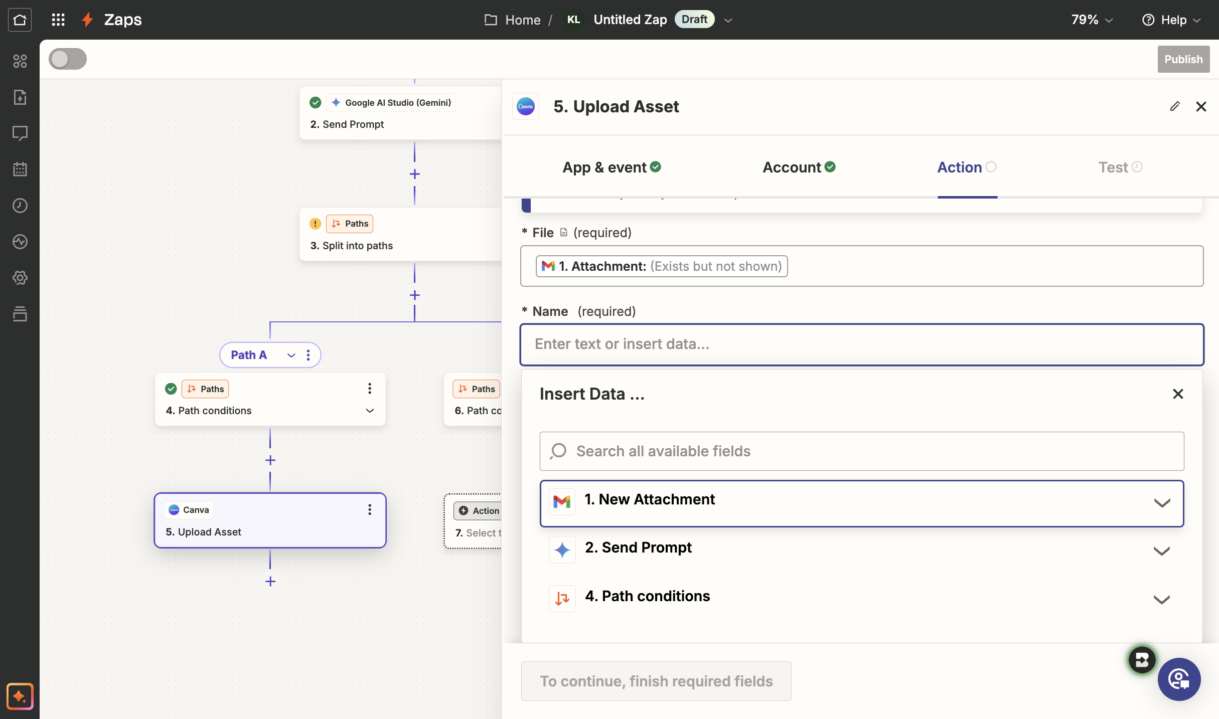Click the Google AI Studio (Gemini) label
Image resolution: width=1219 pixels, height=719 pixels.
click(x=391, y=103)
